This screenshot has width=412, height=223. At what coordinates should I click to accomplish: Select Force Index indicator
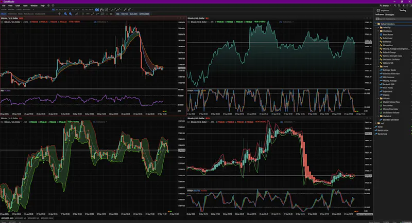coord(388,106)
